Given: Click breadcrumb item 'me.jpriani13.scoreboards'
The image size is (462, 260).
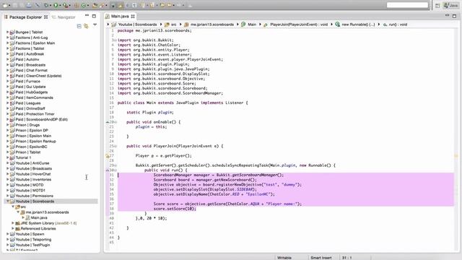Looking at the screenshot, I should click(212, 25).
